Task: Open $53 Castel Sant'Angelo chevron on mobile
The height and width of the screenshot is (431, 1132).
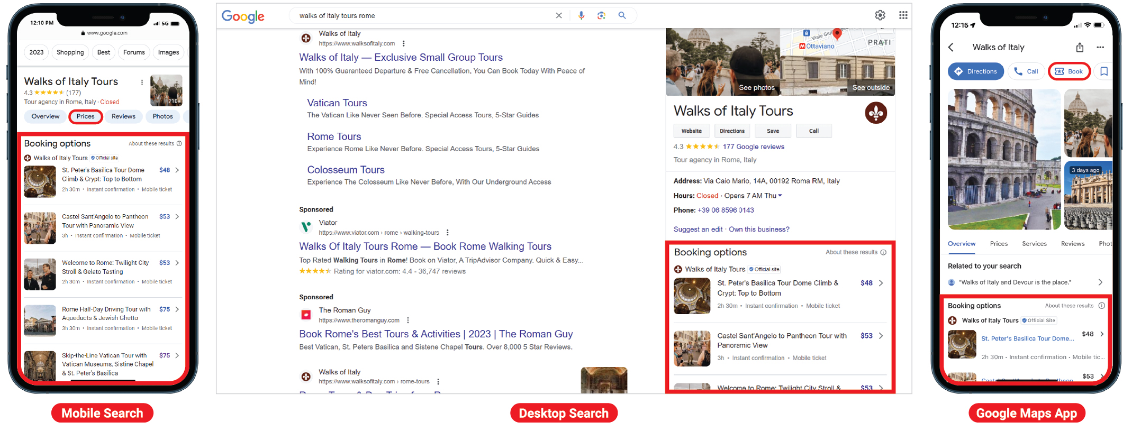Action: pos(177,217)
